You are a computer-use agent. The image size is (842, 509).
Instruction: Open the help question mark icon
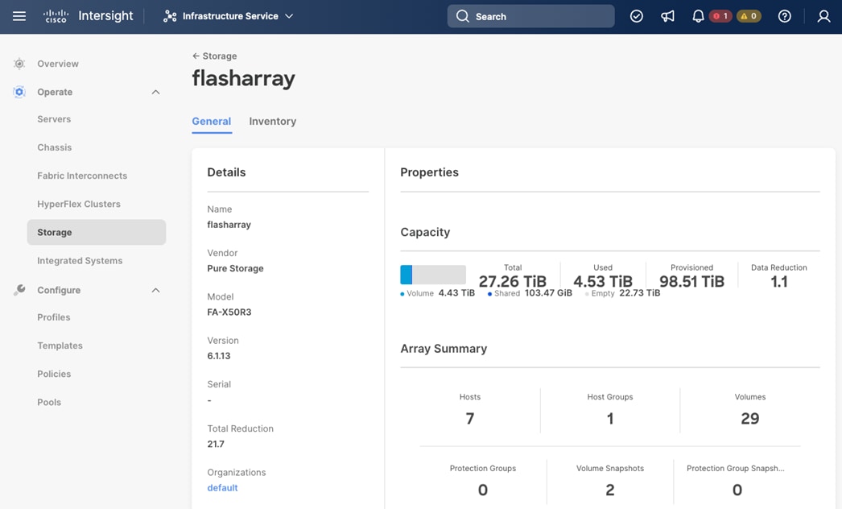[785, 16]
